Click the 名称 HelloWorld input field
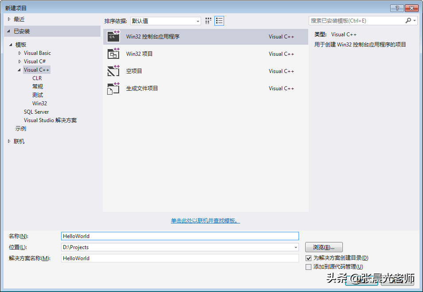Viewport: 423px width, 292px height. (x=180, y=236)
